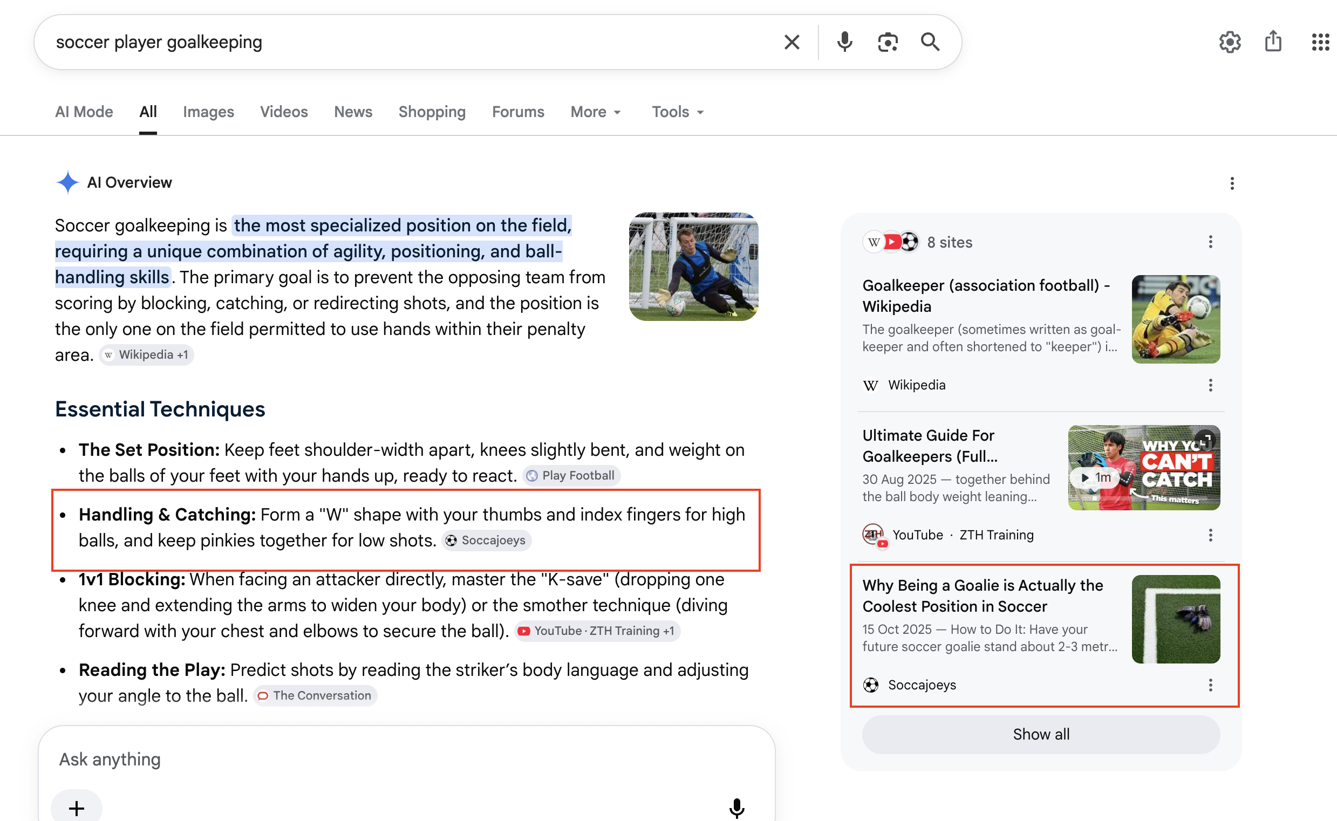
Task: Select the All results tab
Action: (x=148, y=112)
